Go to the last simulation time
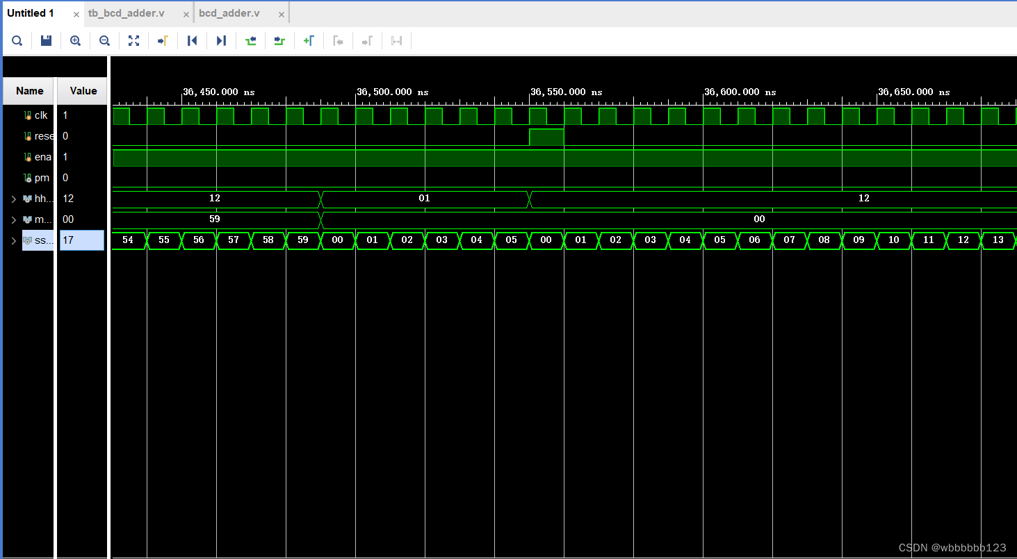The image size is (1017, 559). [221, 41]
